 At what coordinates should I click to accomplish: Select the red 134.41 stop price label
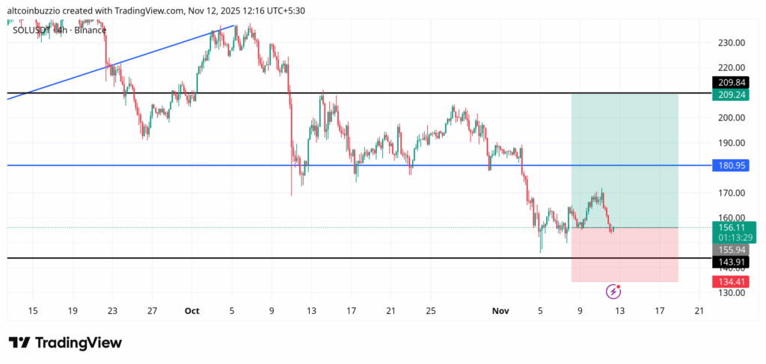(x=732, y=282)
